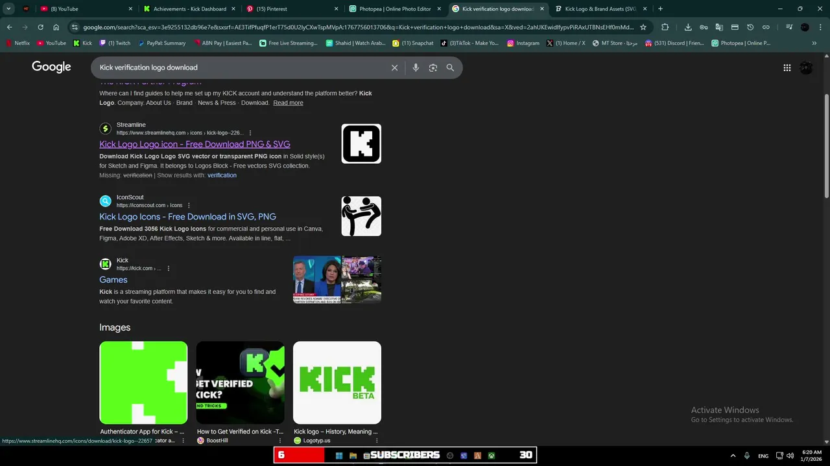The image size is (830, 466).
Task: Open the Games link from Kick
Action: (113, 280)
